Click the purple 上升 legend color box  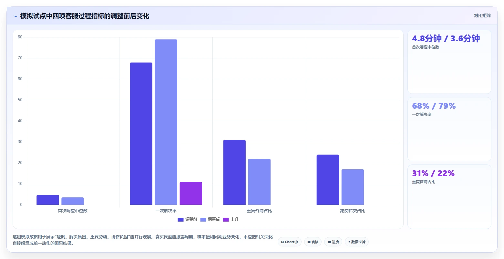(x=226, y=220)
